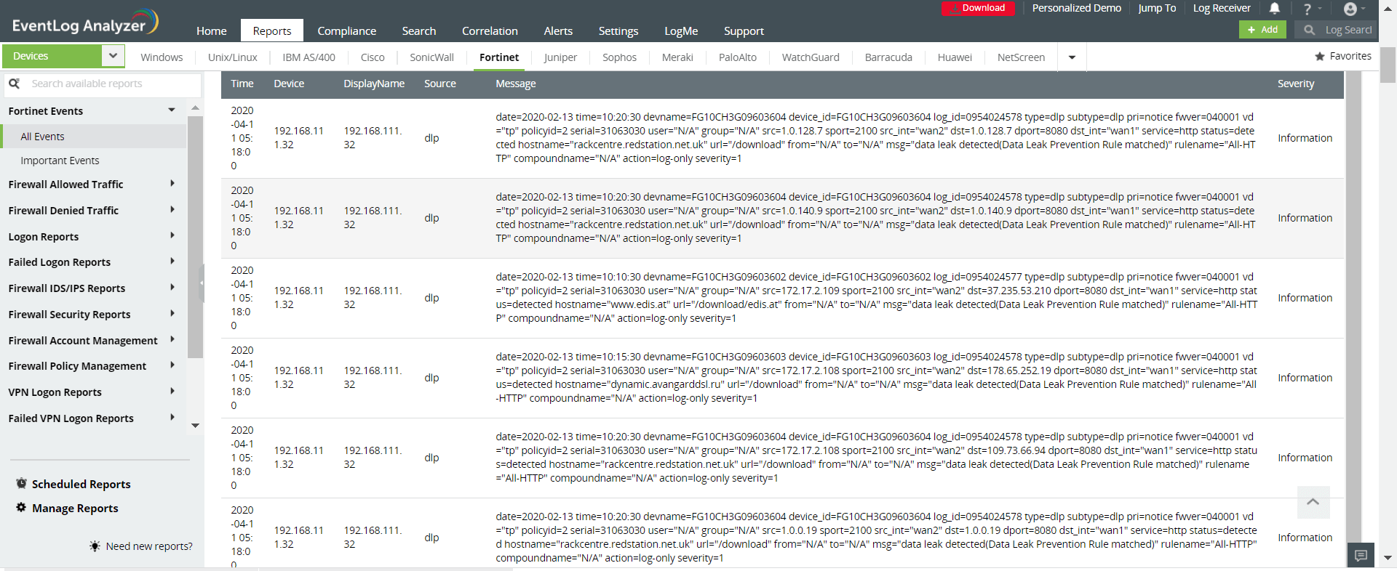Sort by the Time column header
This screenshot has height=571, width=1397.
click(x=242, y=84)
